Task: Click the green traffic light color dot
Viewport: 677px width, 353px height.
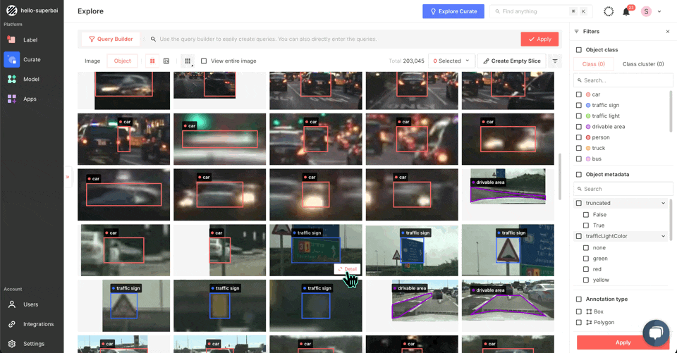Action: [587, 116]
